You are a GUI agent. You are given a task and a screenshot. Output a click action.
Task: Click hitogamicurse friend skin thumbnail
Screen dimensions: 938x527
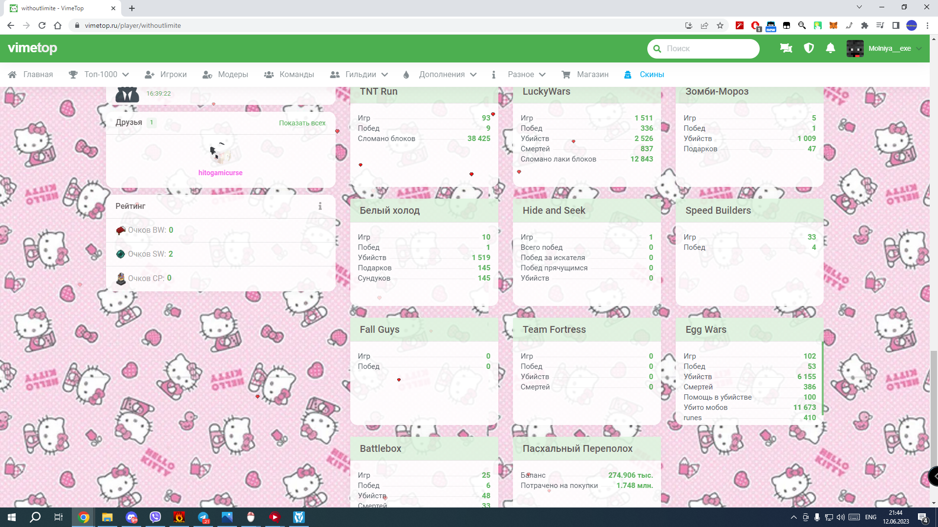220,154
